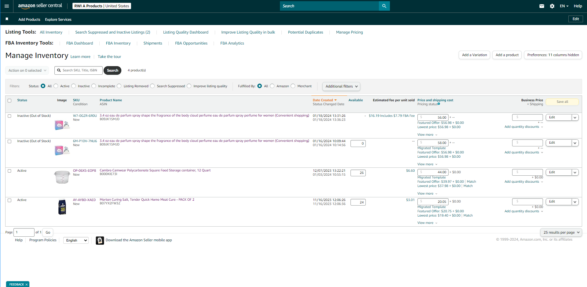Click the available quantity field showing 26

click(358, 173)
